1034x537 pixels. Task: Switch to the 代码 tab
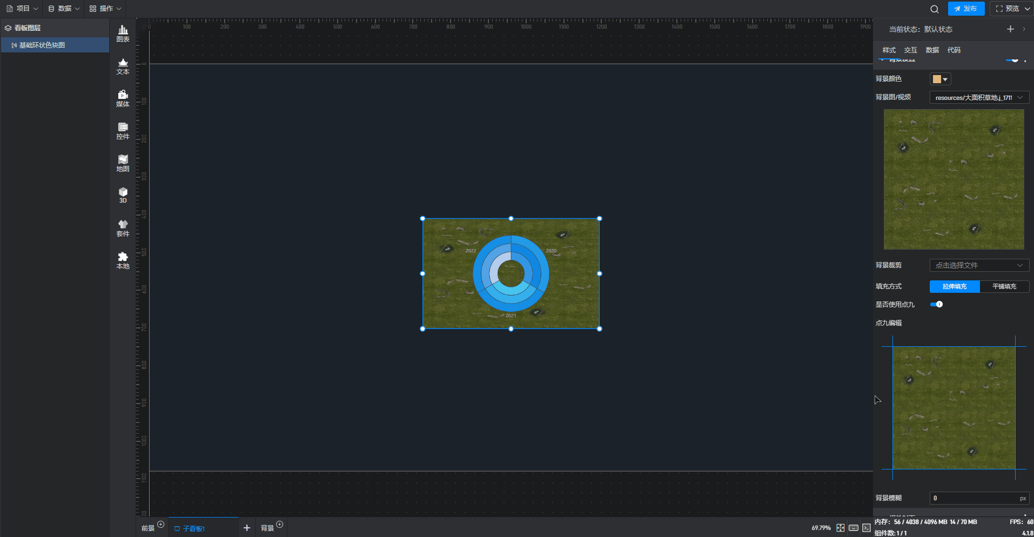(x=954, y=50)
